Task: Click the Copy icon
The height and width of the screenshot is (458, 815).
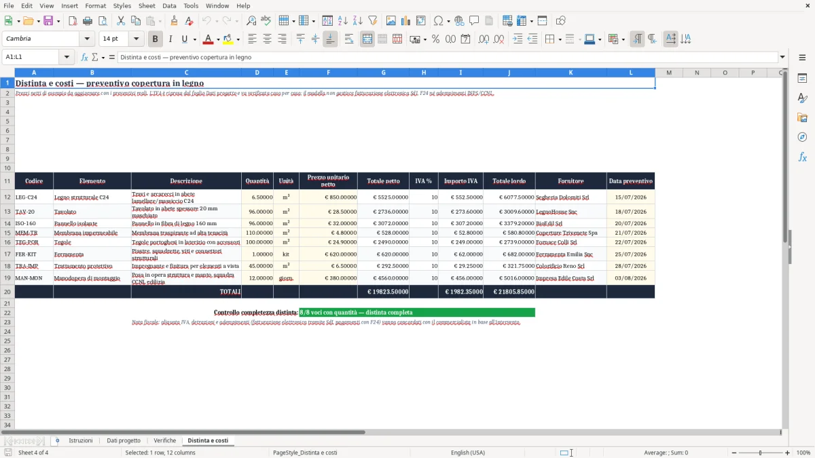Action: point(136,21)
